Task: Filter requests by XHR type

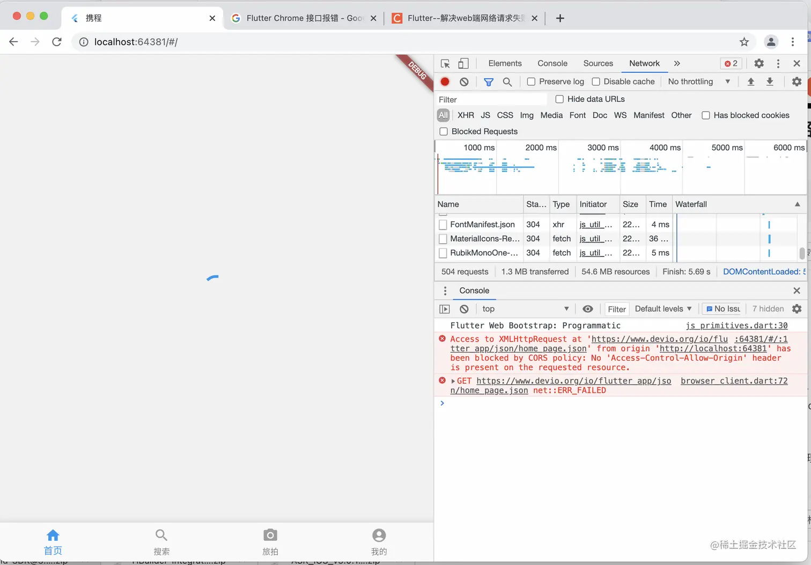Action: click(x=466, y=115)
